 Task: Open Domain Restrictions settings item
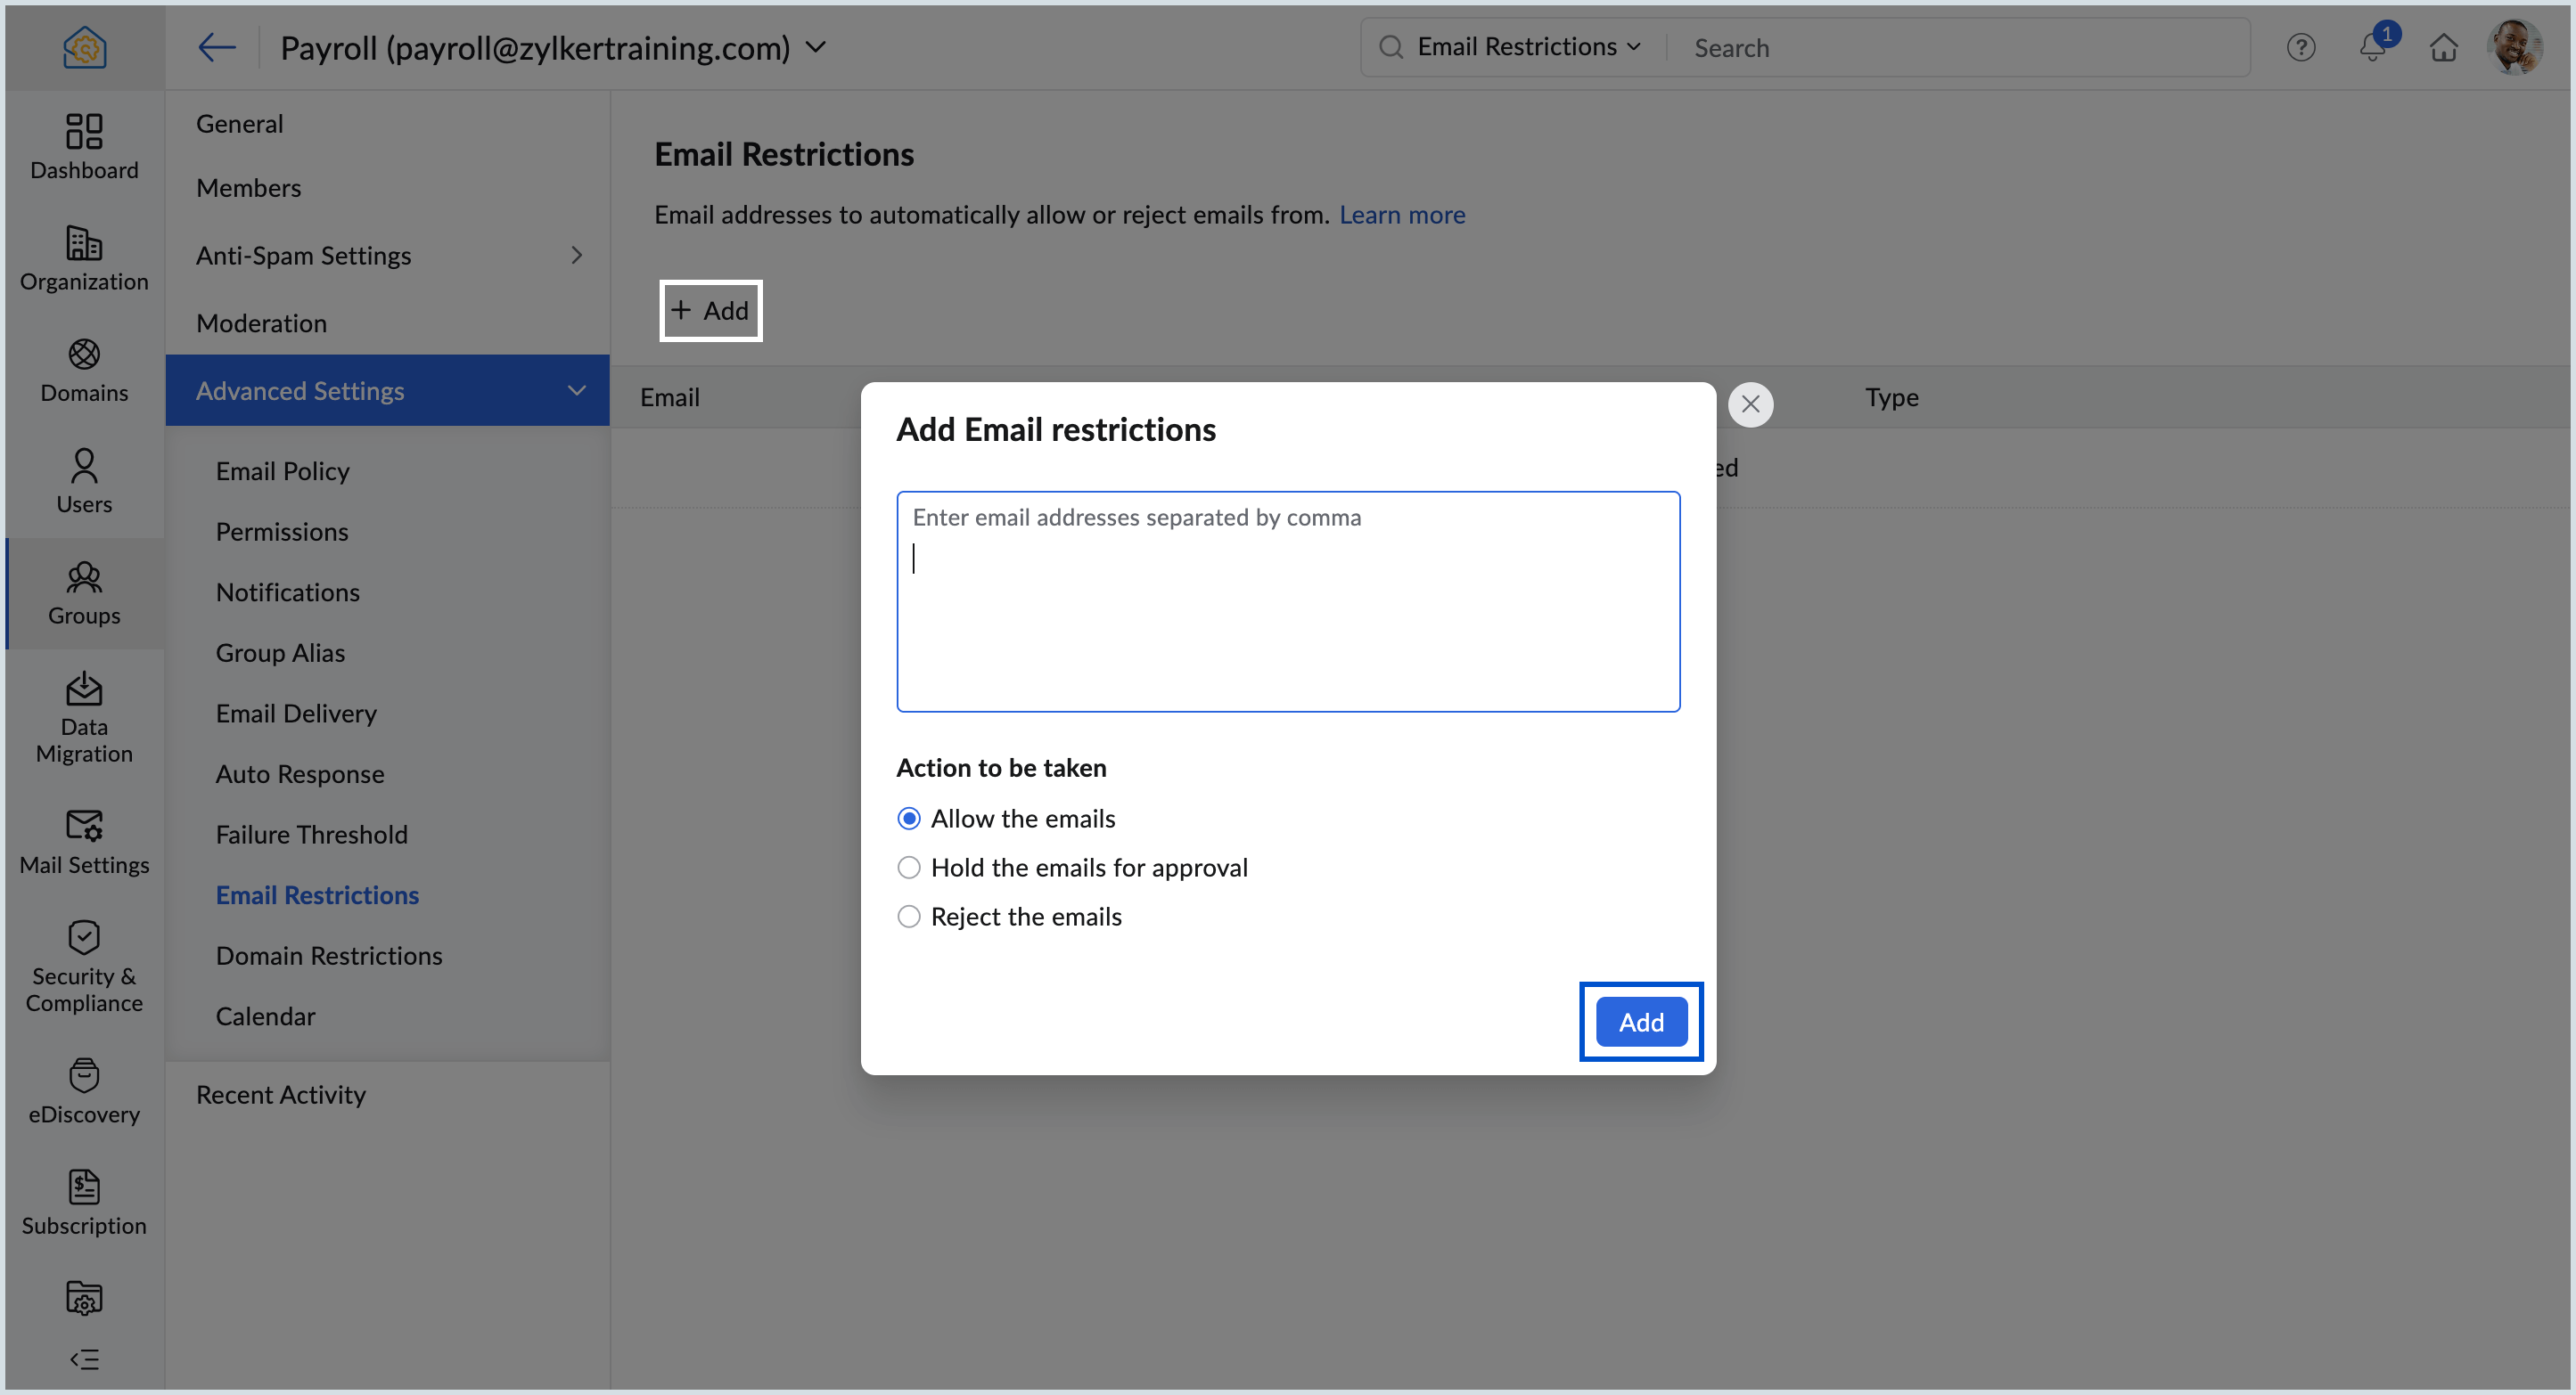(328, 955)
